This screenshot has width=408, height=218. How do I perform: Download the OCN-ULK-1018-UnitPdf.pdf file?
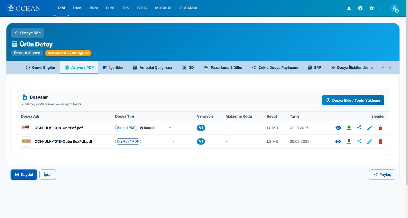click(x=349, y=128)
